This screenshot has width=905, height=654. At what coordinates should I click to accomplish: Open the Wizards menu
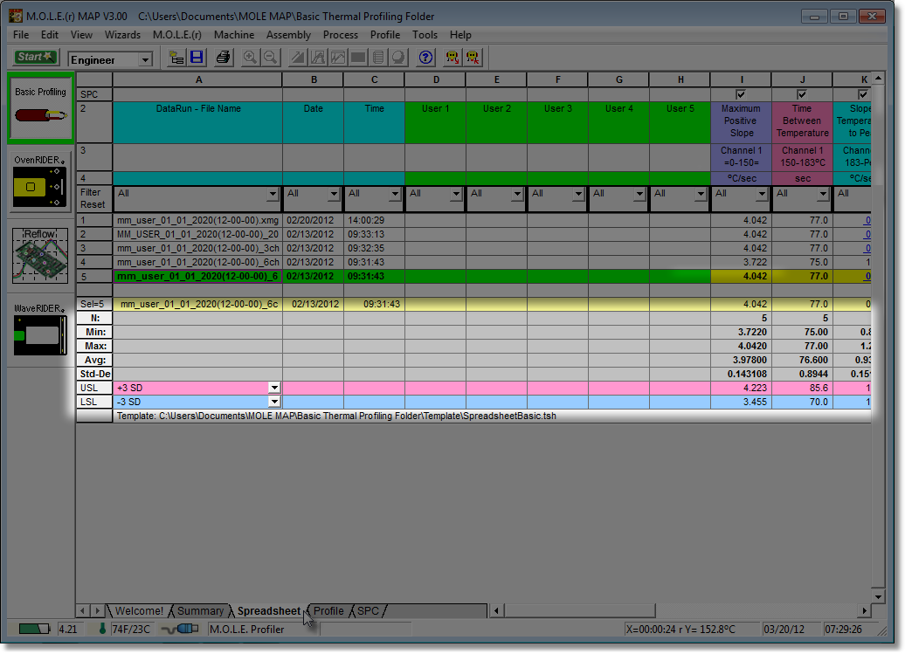pyautogui.click(x=122, y=35)
